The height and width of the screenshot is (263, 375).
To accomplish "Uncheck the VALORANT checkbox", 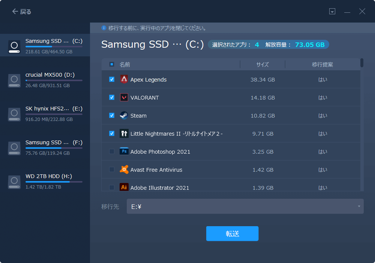I will pyautogui.click(x=112, y=97).
